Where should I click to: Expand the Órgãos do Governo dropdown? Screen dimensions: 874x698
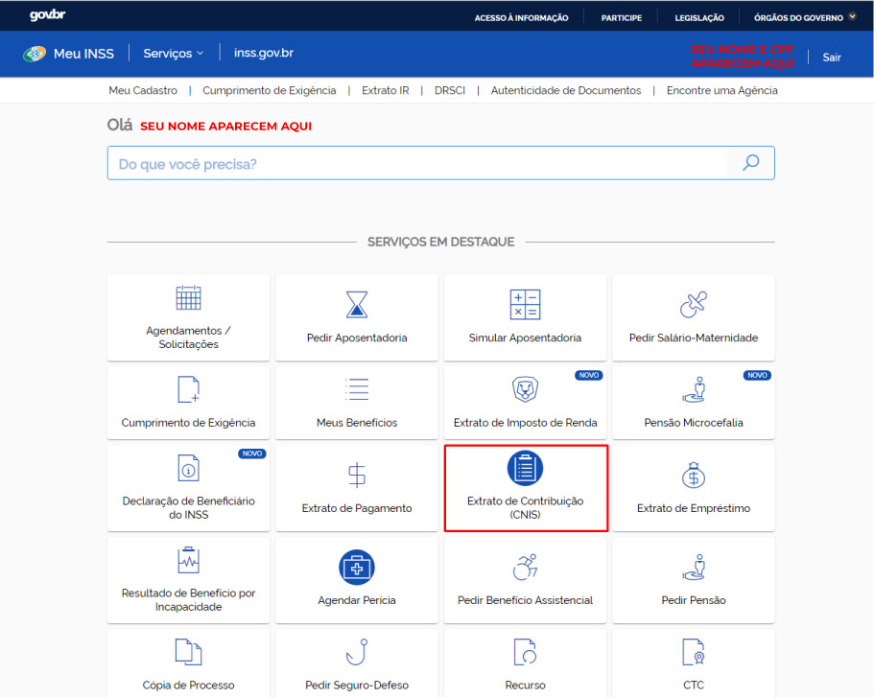pos(805,18)
